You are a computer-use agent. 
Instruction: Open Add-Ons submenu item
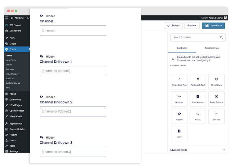click(x=10, y=78)
